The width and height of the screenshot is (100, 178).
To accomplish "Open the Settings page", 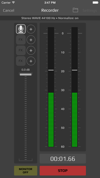I will pyautogui.click(x=90, y=10).
